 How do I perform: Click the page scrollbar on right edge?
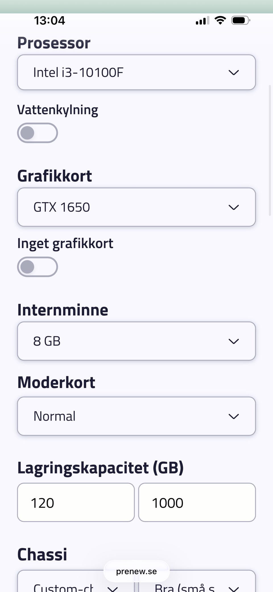270,150
